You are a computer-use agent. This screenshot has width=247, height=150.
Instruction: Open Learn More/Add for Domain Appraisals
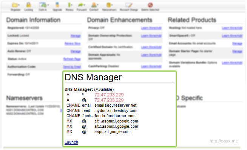(x=151, y=55)
